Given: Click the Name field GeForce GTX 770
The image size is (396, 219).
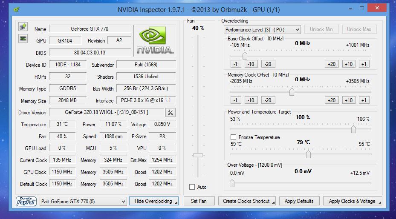Looking at the screenshot, I should (x=90, y=29).
